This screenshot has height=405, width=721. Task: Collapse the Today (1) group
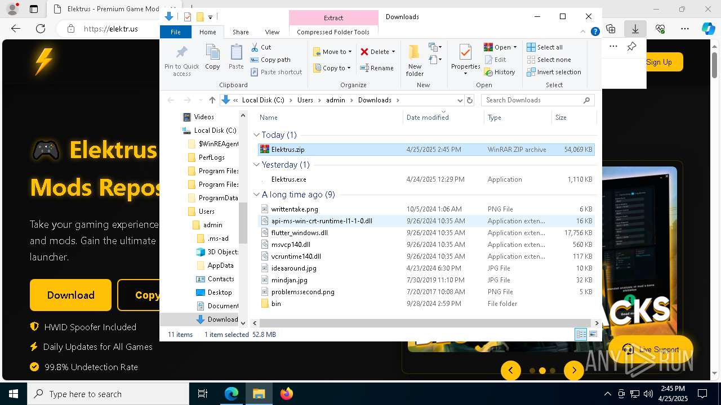click(256, 135)
